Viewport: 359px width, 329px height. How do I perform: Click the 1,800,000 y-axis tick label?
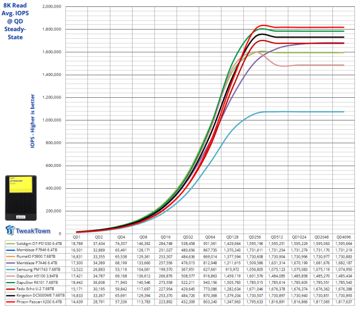52,30
